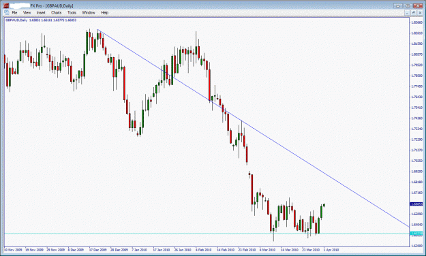Click the current price label on price axis
This screenshot has width=426, height=256.
tap(416, 204)
